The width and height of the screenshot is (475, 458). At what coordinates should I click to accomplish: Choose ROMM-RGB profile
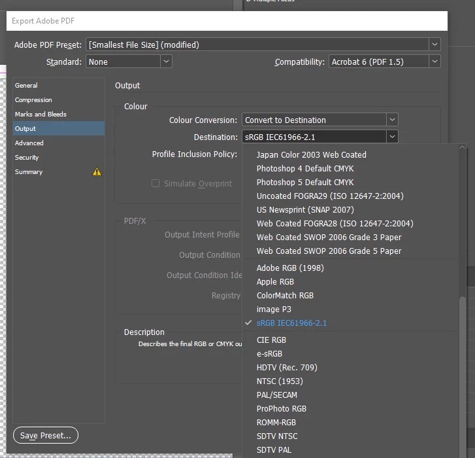[x=350, y=422]
